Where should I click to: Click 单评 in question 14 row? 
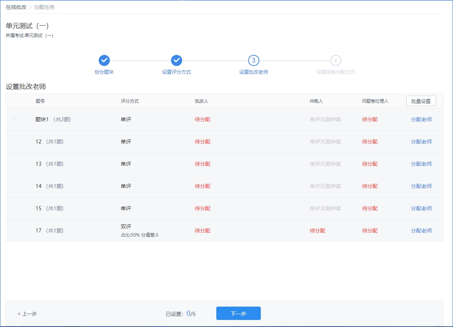(126, 186)
